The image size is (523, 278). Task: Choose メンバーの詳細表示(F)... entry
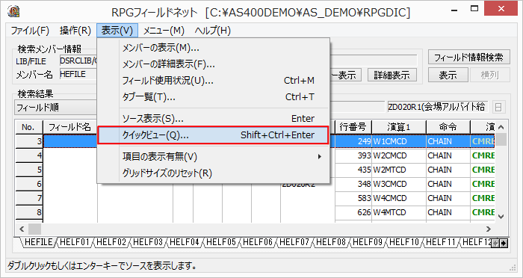214,64
